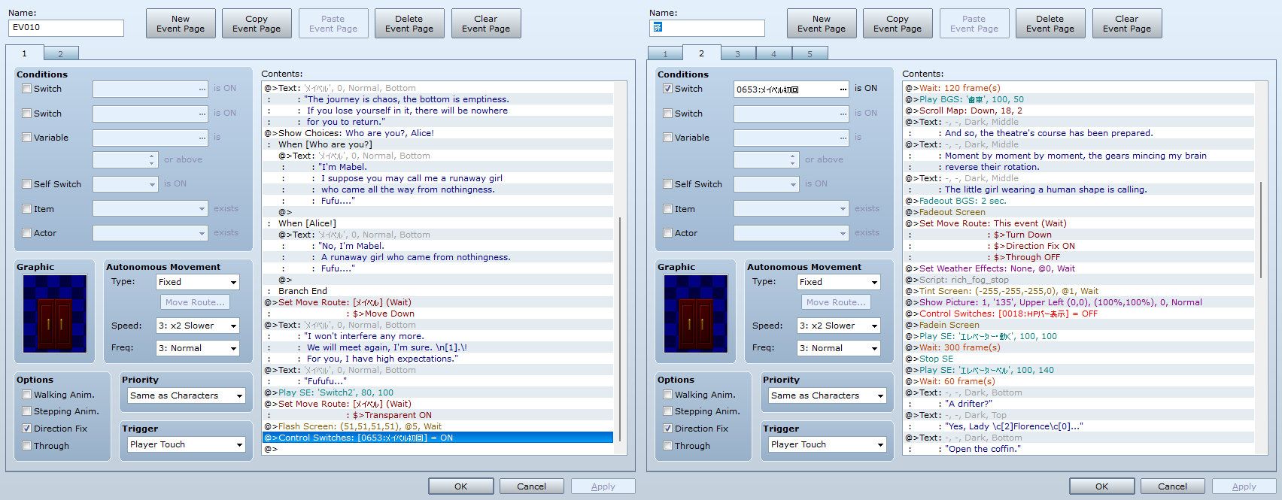Click Copy Event Page in left window
The width and height of the screenshot is (1282, 500).
tap(257, 23)
